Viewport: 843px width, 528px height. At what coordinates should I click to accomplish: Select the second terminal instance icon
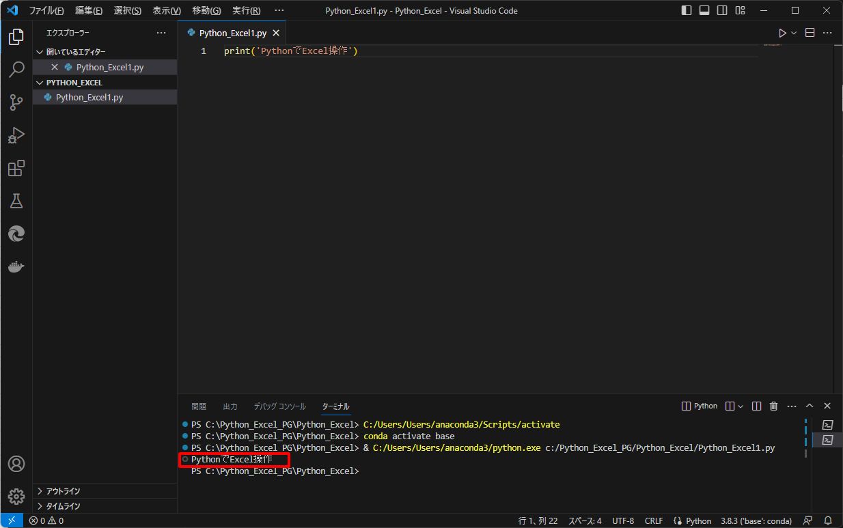[x=827, y=440]
